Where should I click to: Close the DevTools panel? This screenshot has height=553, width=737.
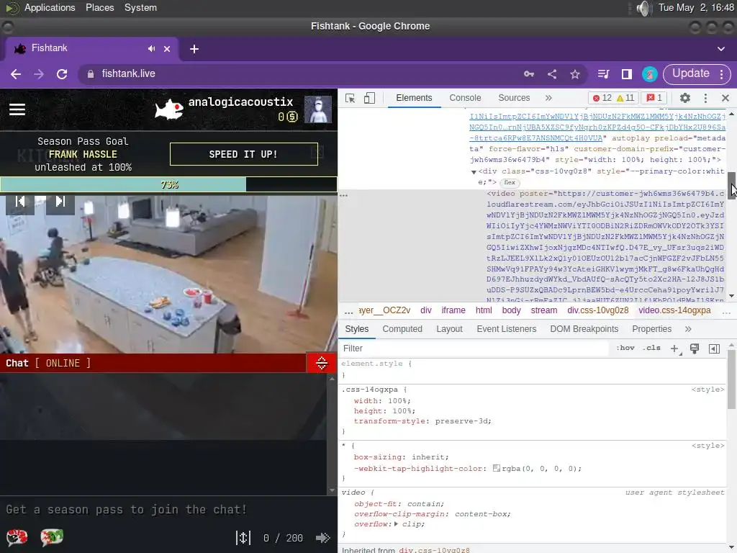tap(725, 98)
